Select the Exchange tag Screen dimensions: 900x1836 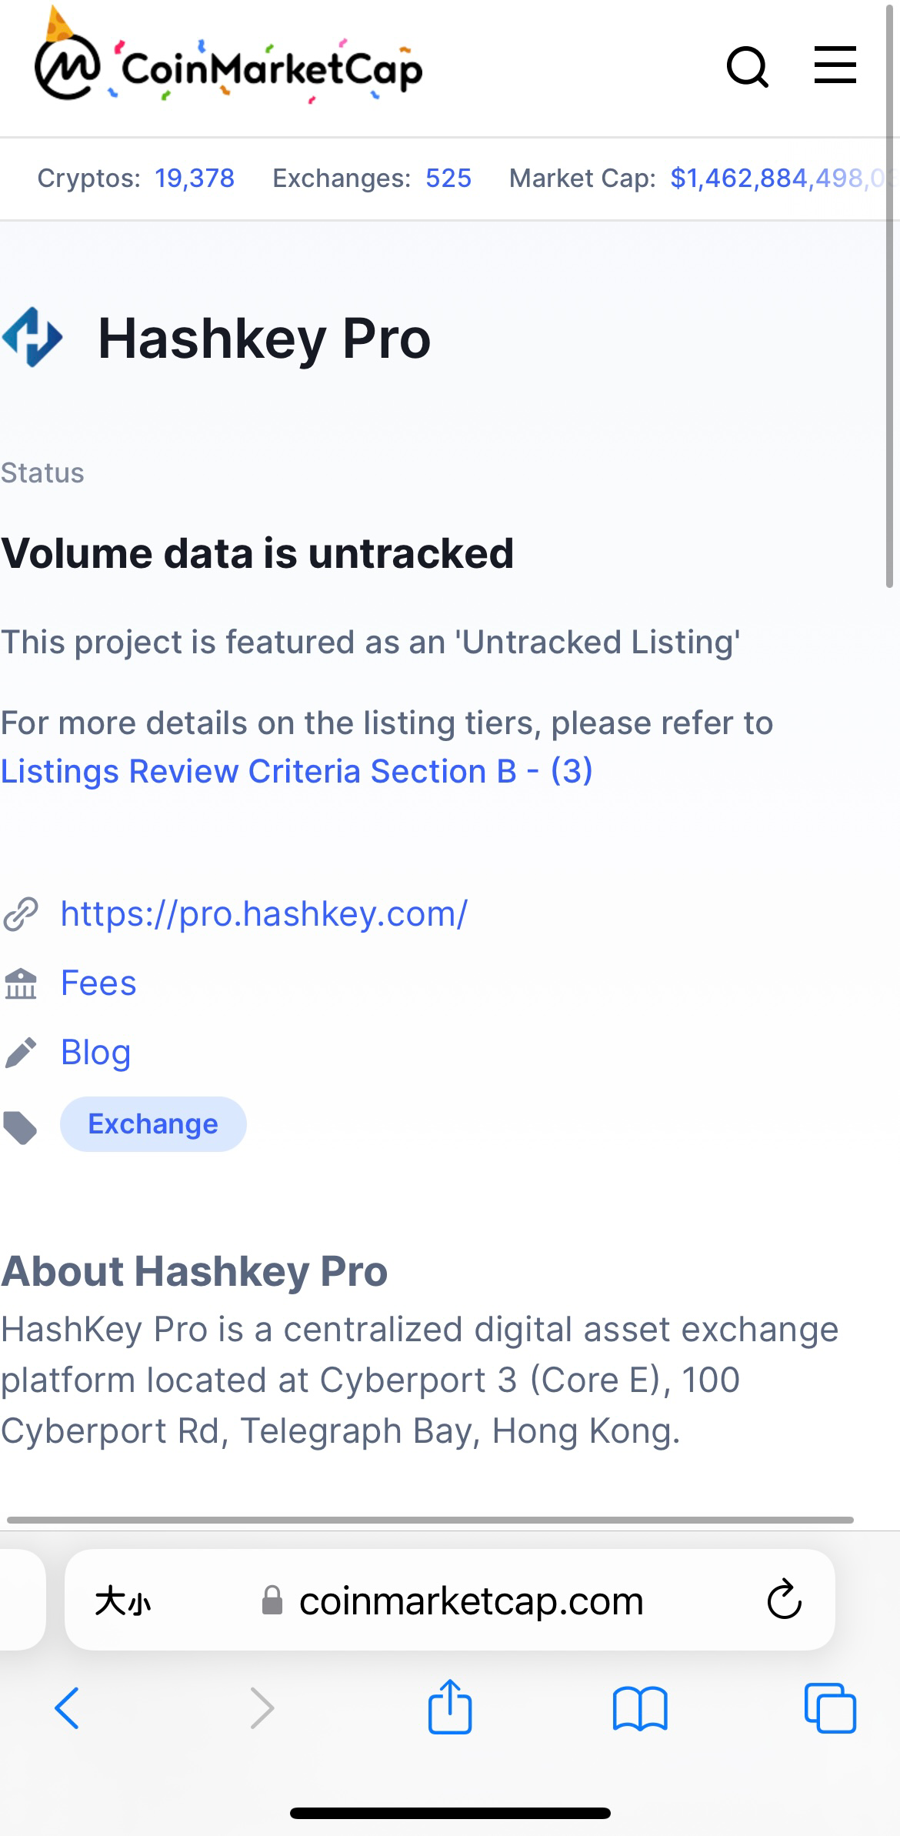click(x=153, y=1124)
